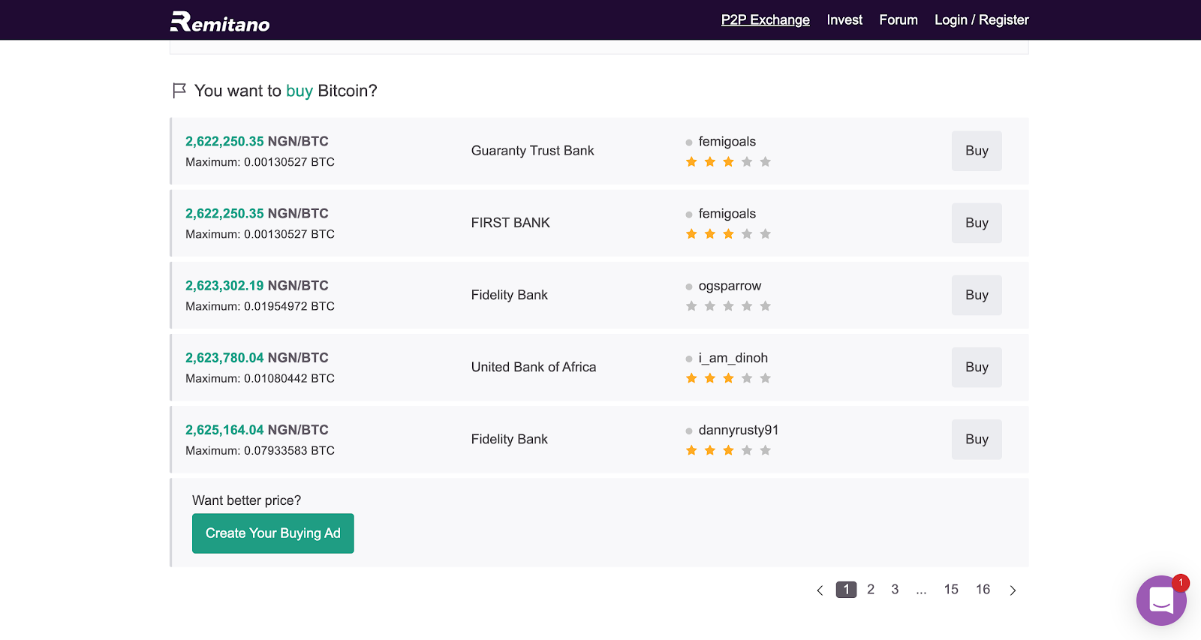
Task: Click star rating for i_am_dinoh
Action: [728, 378]
